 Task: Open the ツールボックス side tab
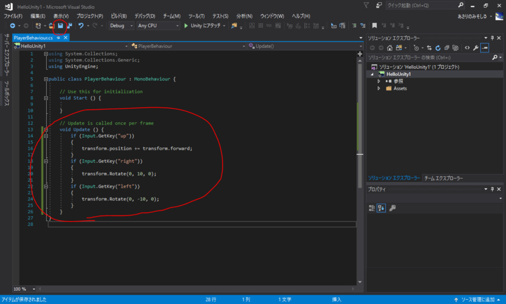click(6, 93)
